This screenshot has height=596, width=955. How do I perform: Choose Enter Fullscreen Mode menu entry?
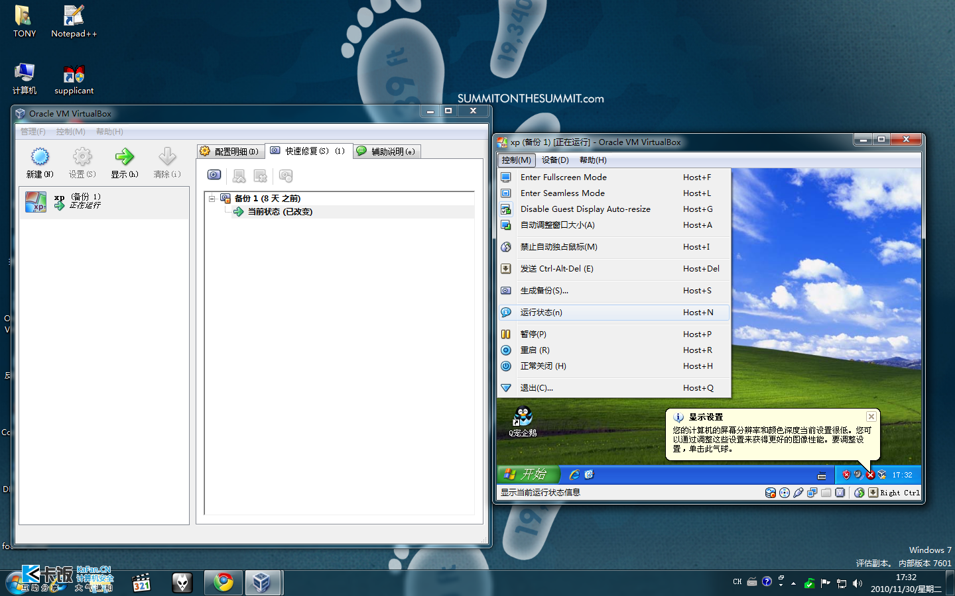coord(614,177)
